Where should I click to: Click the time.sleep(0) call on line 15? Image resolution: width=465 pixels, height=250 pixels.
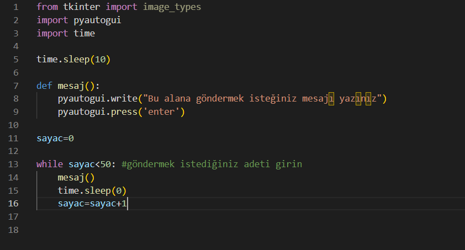click(x=92, y=190)
